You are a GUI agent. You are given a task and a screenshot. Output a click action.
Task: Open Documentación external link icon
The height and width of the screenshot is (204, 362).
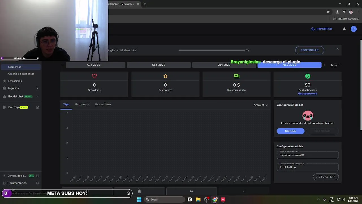[37, 183]
